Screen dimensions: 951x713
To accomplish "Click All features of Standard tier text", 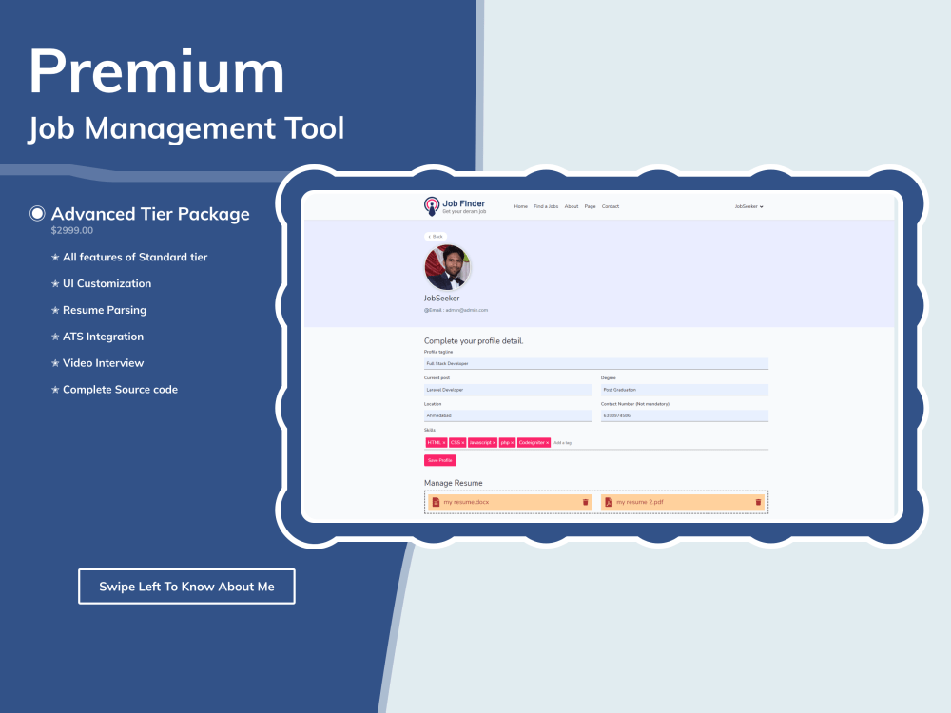I will point(135,257).
